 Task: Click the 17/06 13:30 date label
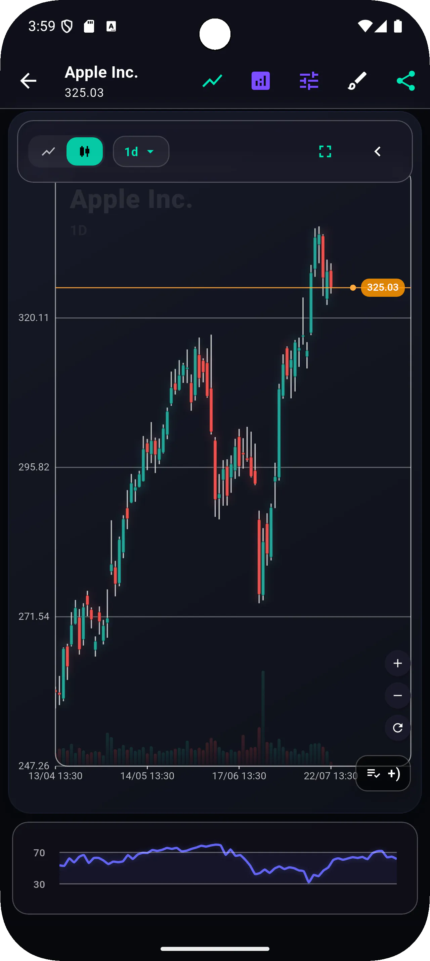click(x=239, y=776)
